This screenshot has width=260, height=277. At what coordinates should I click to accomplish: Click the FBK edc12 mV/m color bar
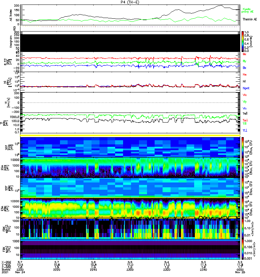point(243,229)
